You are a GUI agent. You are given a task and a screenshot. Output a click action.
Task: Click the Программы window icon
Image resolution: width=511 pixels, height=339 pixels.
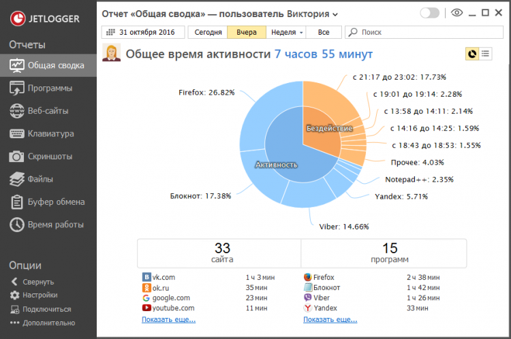click(16, 88)
